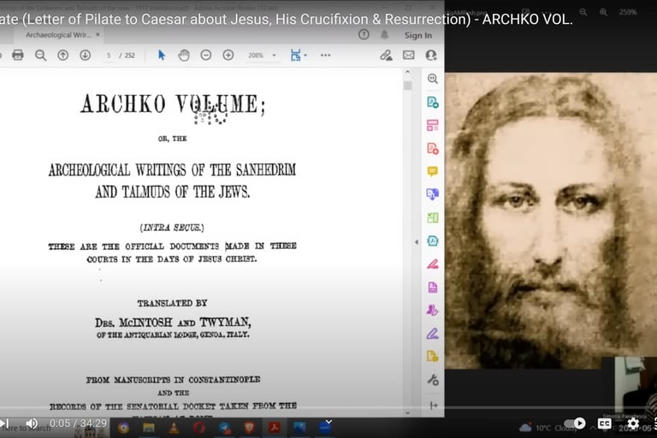
Task: Toggle closed captions with the CC button
Action: click(x=604, y=423)
